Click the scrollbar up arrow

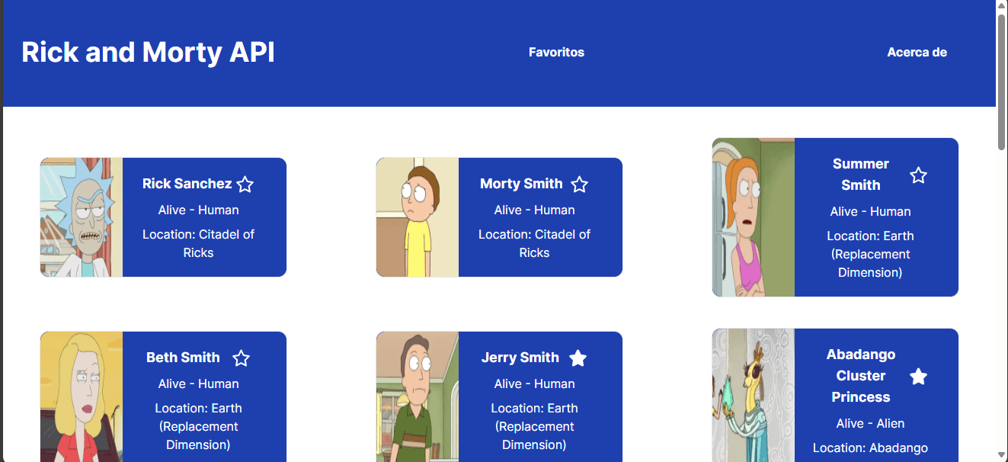(1002, 6)
